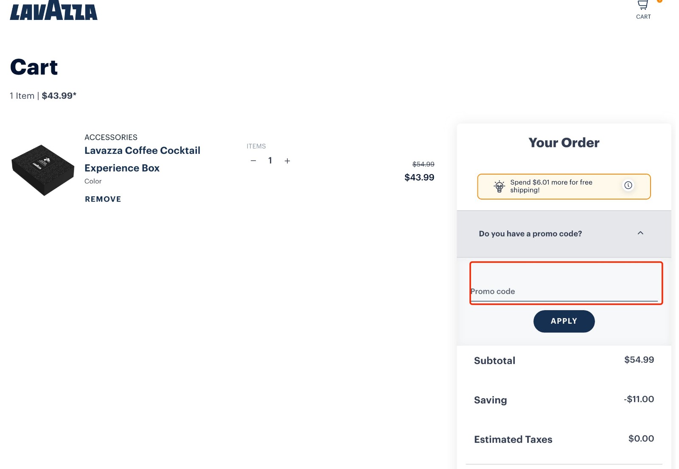This screenshot has height=469, width=679.
Task: Click the minus icon to decrease quantity
Action: tap(253, 161)
